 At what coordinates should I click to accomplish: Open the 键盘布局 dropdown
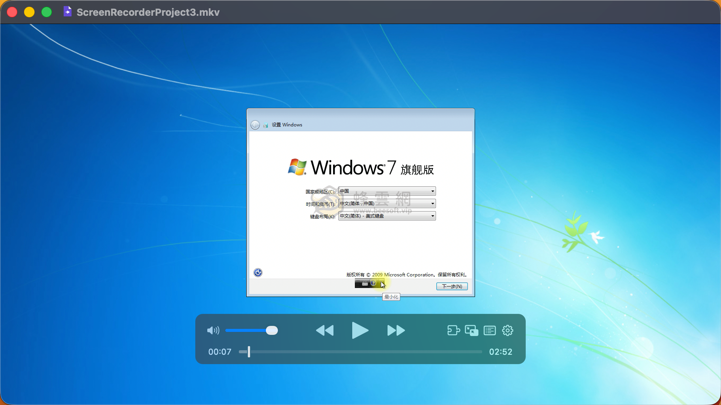[x=387, y=216]
